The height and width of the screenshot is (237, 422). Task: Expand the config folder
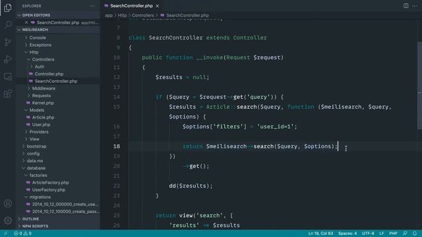pos(33,153)
